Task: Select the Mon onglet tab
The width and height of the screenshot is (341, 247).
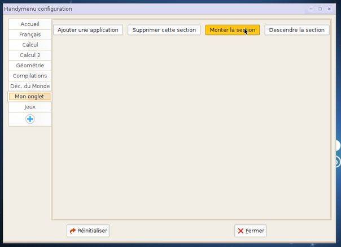Action: tap(29, 97)
